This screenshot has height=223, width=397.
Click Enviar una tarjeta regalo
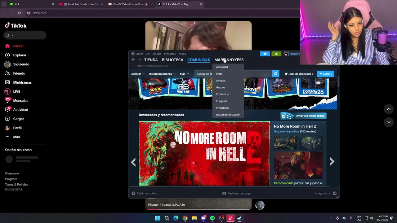click(303, 116)
